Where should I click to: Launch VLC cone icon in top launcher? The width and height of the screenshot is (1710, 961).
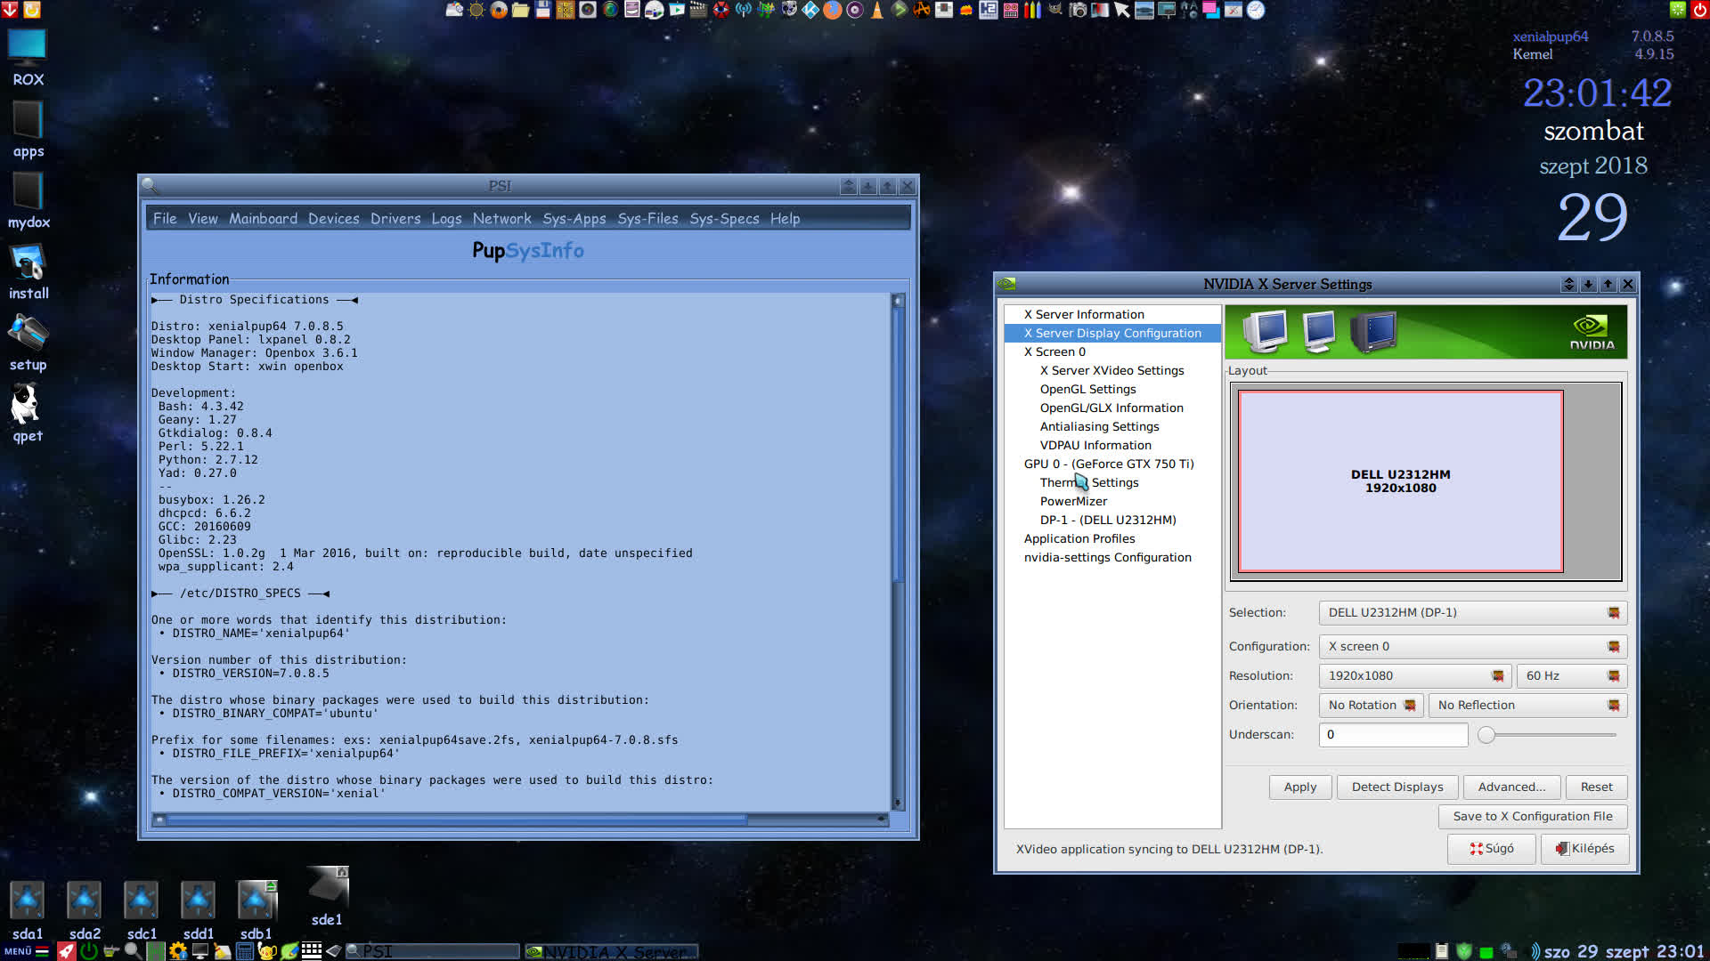click(x=875, y=10)
